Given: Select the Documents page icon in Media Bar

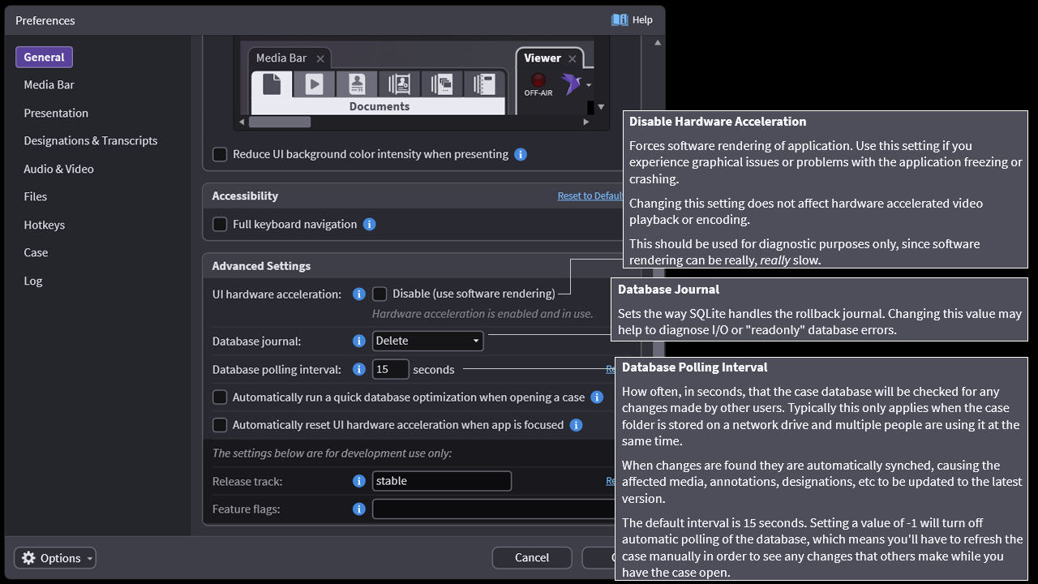Looking at the screenshot, I should click(272, 84).
